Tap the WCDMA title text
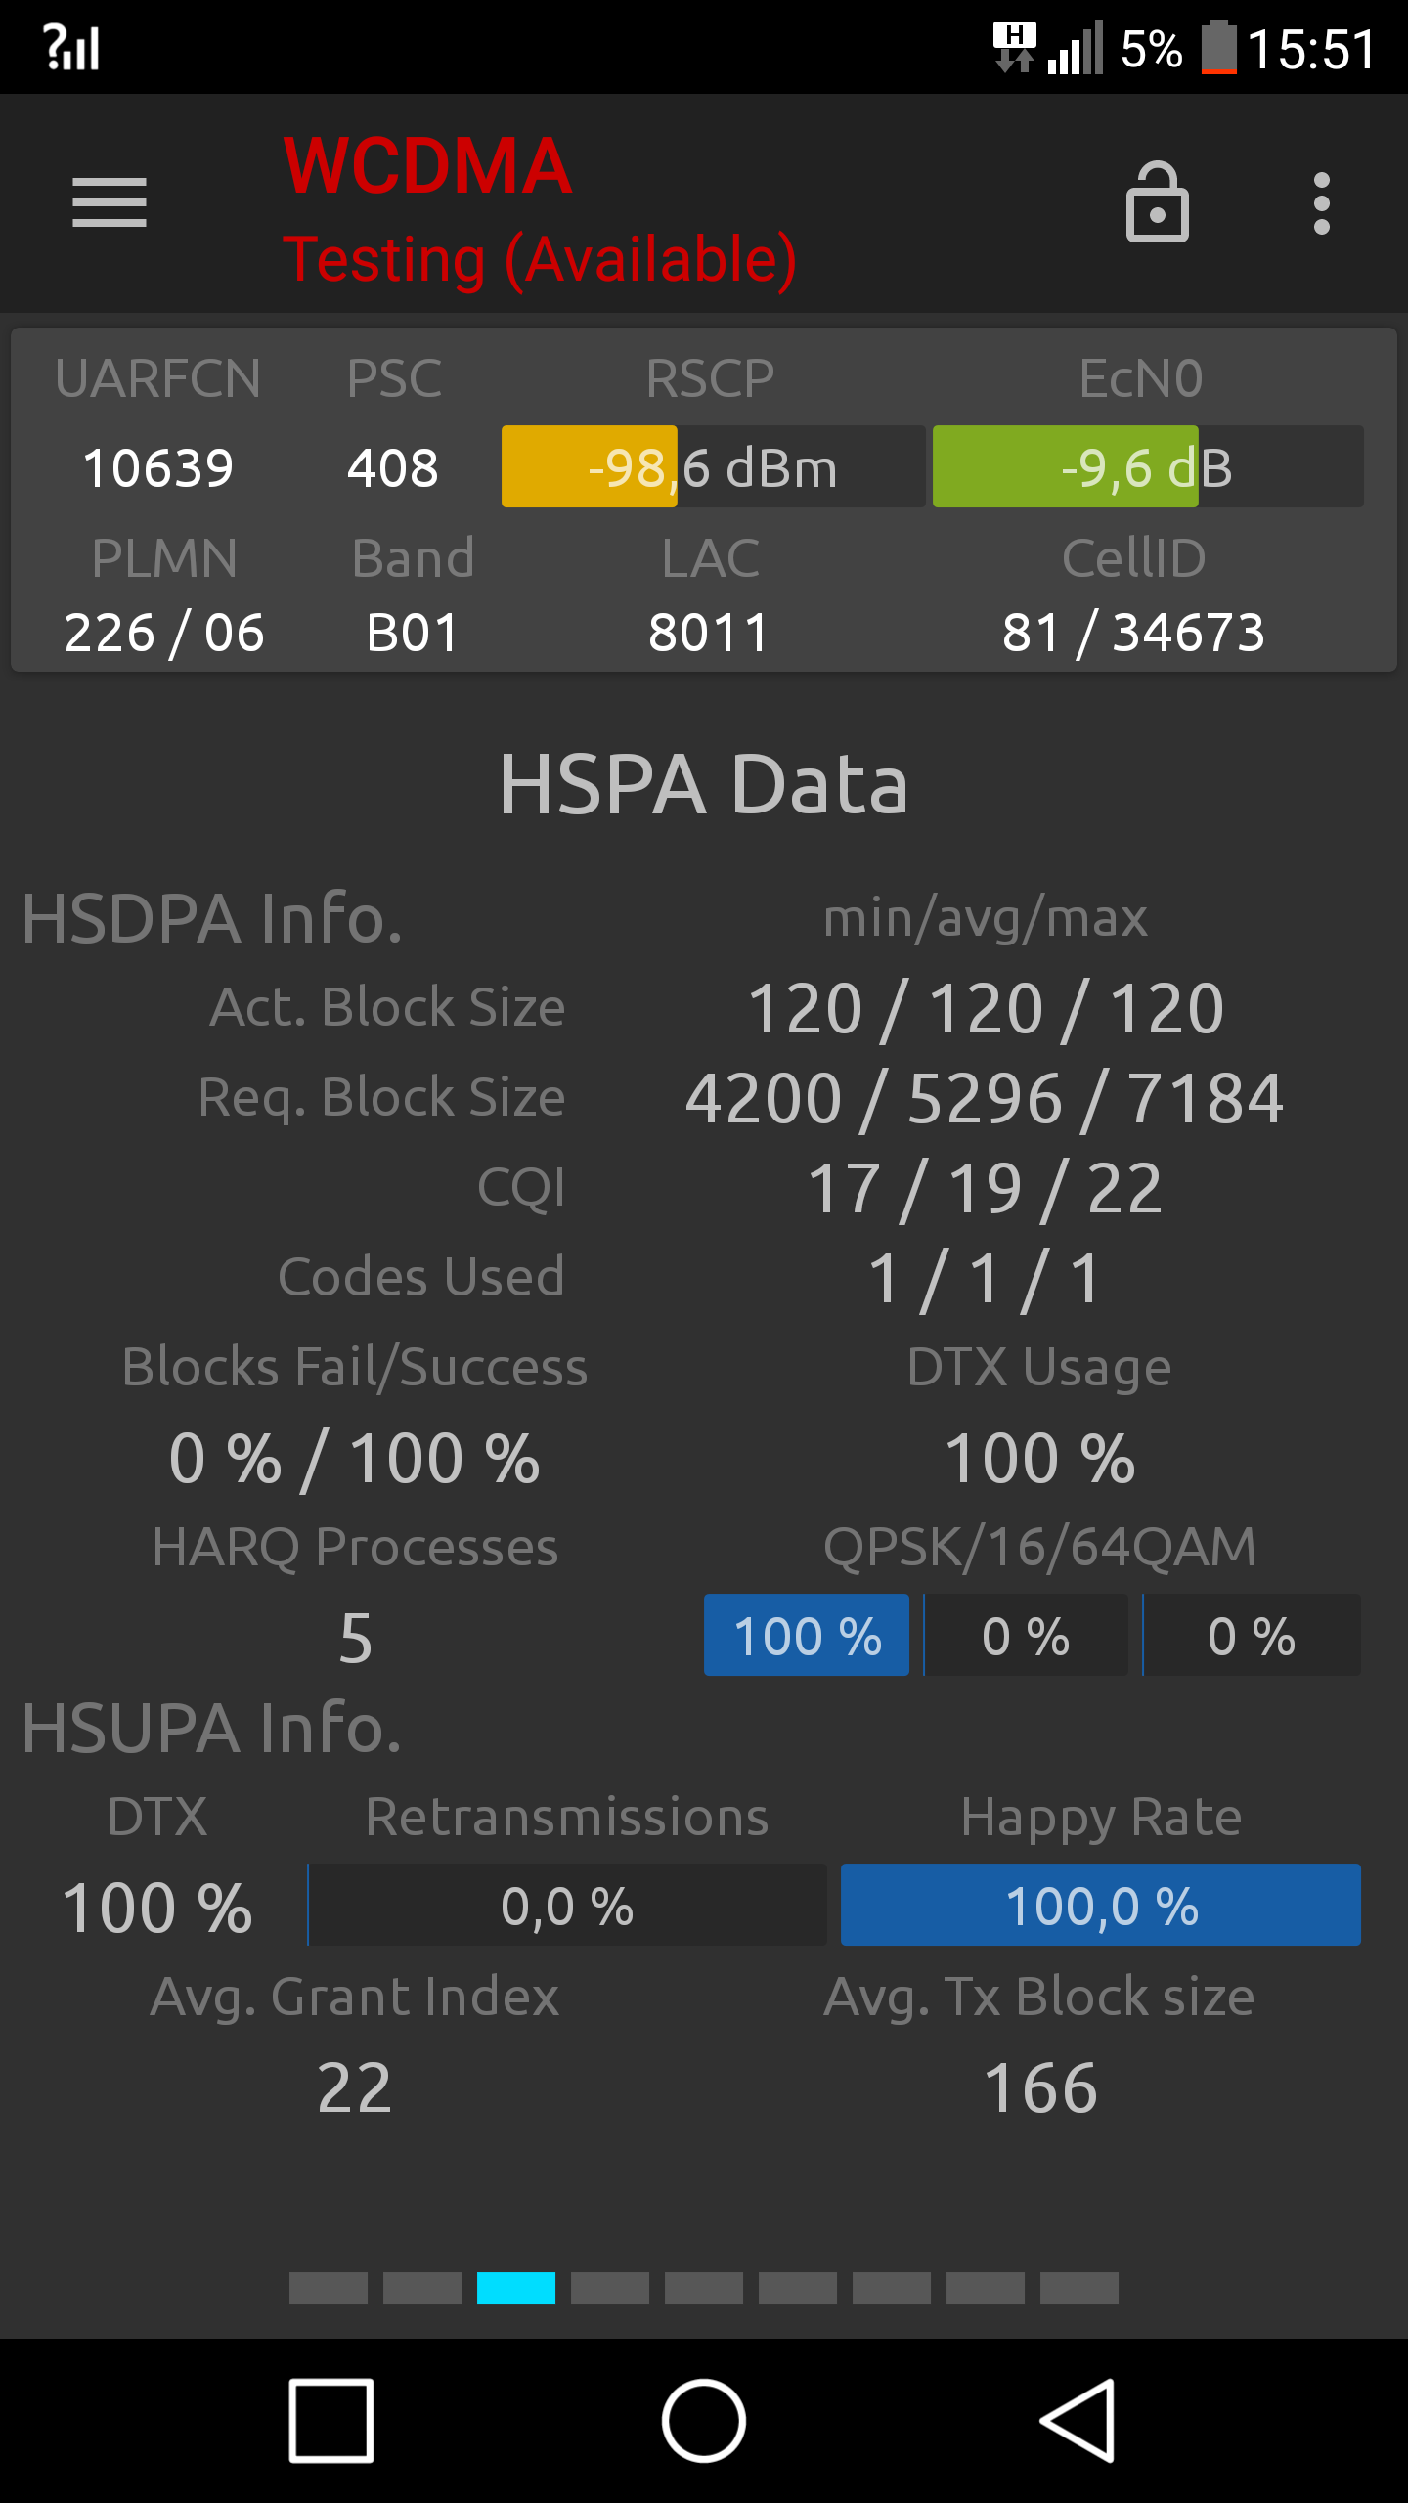 pos(427,166)
